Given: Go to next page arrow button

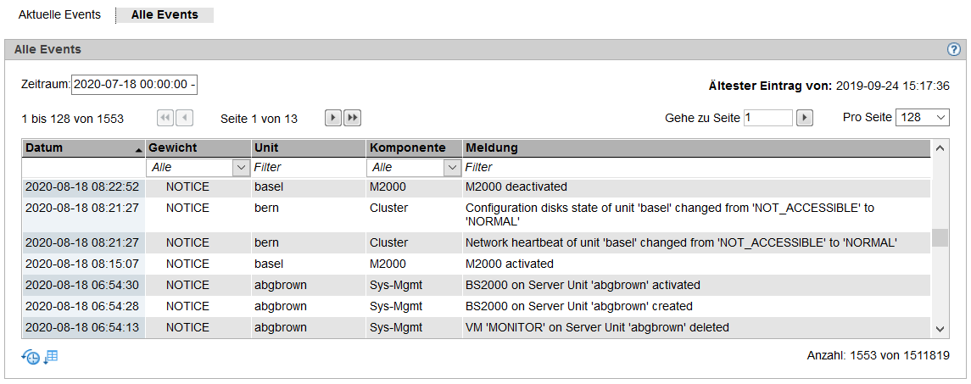Looking at the screenshot, I should (x=333, y=119).
